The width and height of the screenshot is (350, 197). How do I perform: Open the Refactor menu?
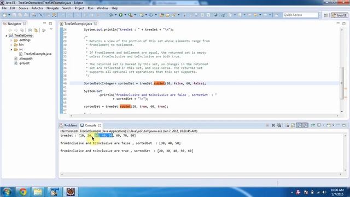(37, 8)
